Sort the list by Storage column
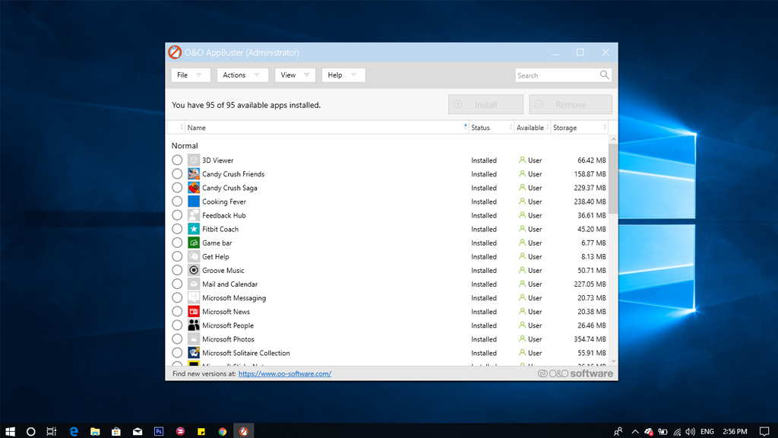The height and width of the screenshot is (438, 778). point(579,128)
